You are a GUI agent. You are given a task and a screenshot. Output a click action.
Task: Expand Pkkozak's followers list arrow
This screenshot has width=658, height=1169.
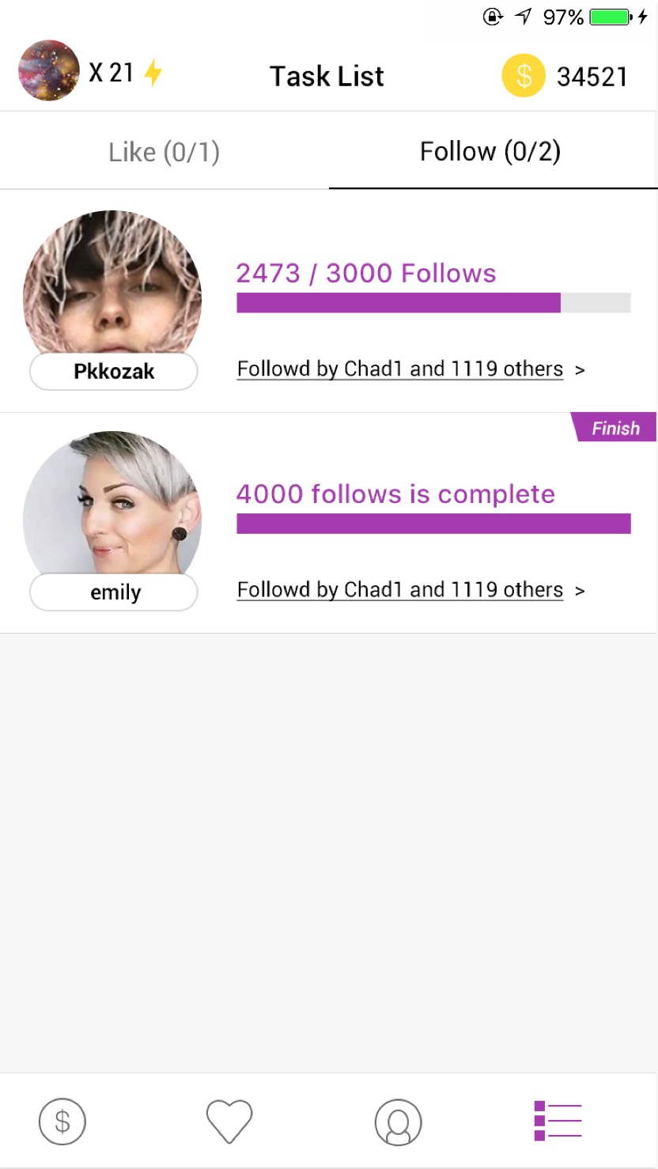click(580, 370)
